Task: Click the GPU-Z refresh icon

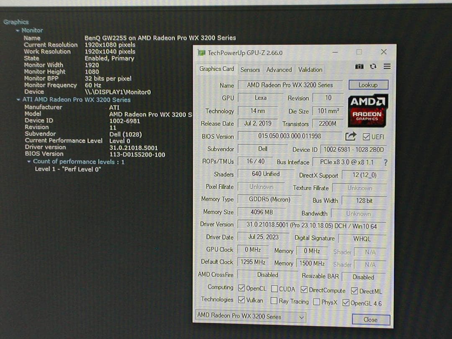Action: (x=373, y=67)
